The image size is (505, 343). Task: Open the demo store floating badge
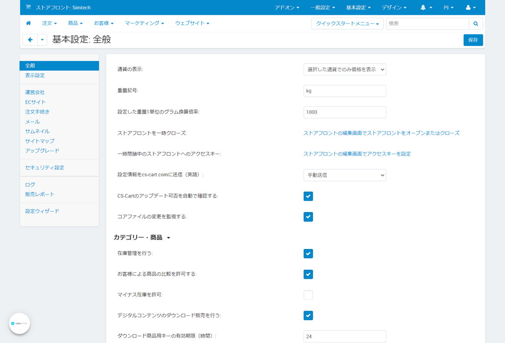tap(19, 323)
